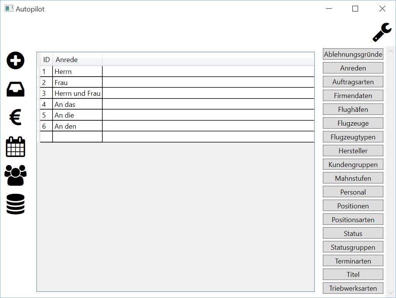Select the 'An die' cell
The image size is (396, 298).
77,115
